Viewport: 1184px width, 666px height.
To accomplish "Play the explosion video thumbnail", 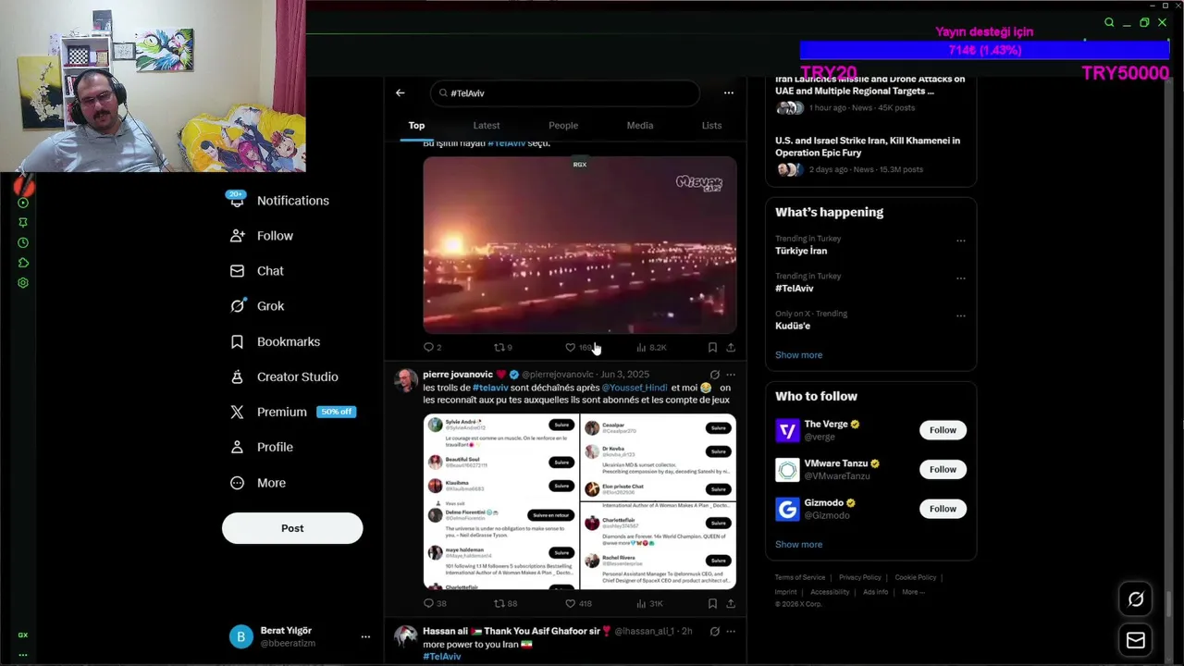I will pyautogui.click(x=580, y=245).
